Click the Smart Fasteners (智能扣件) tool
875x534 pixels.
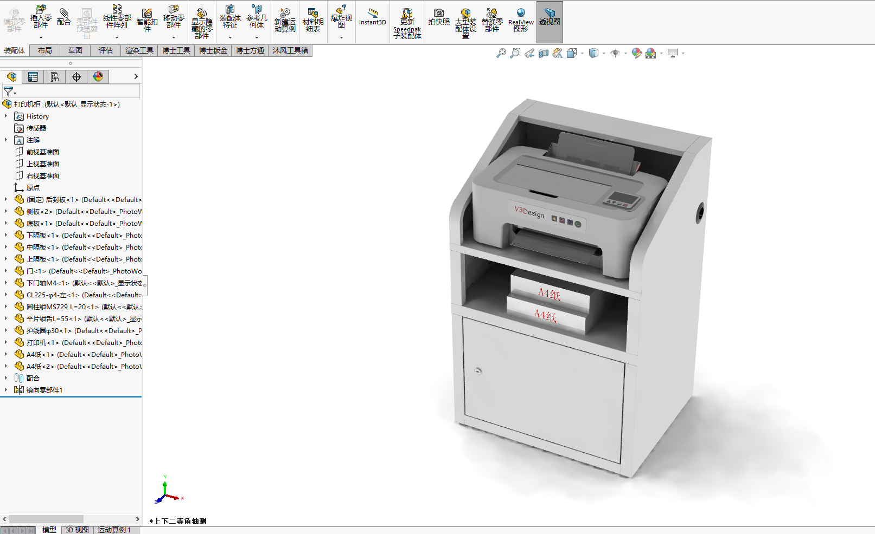[147, 19]
